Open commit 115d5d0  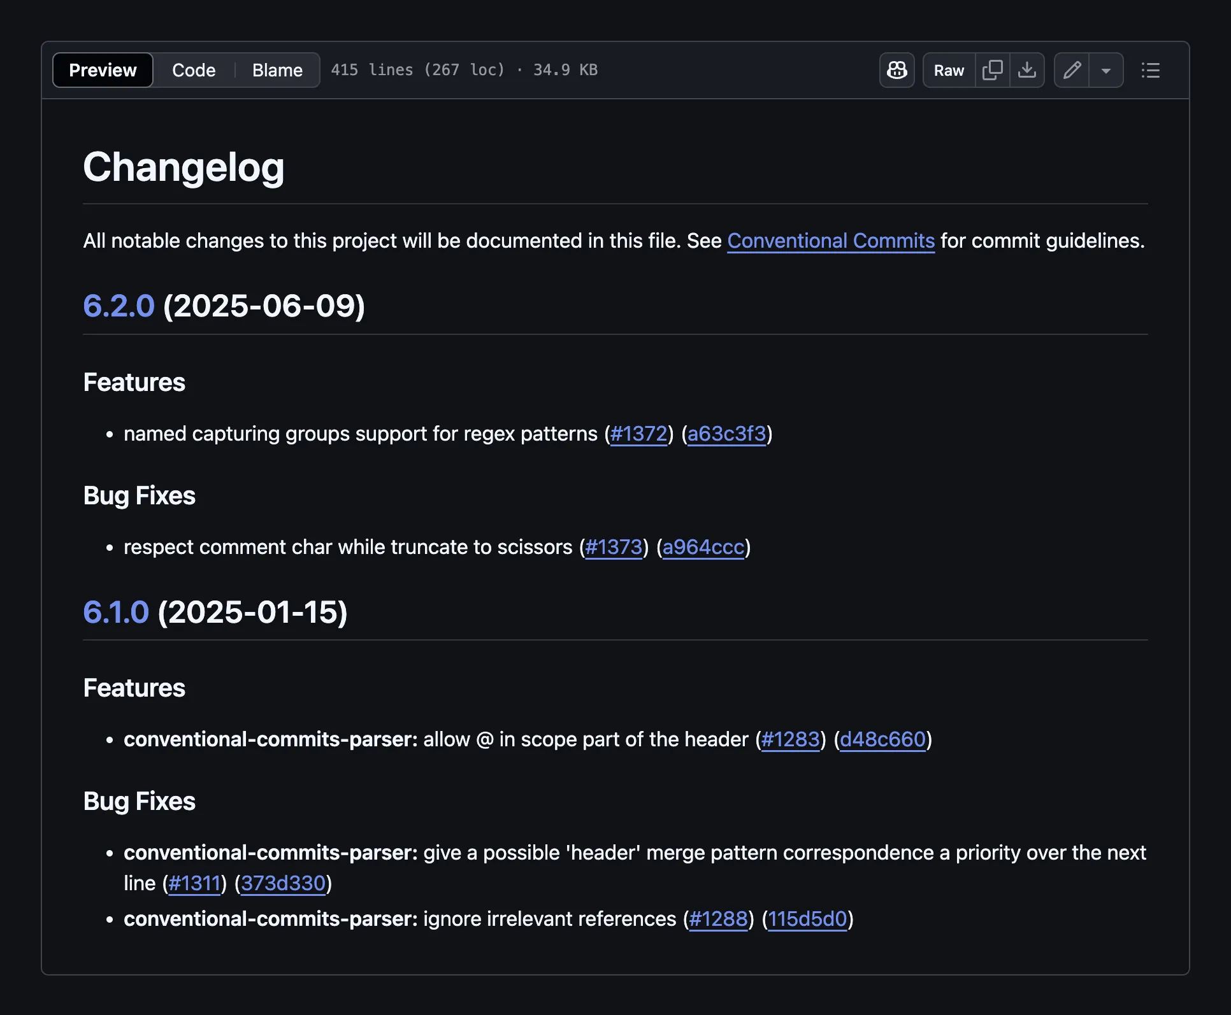(x=808, y=919)
